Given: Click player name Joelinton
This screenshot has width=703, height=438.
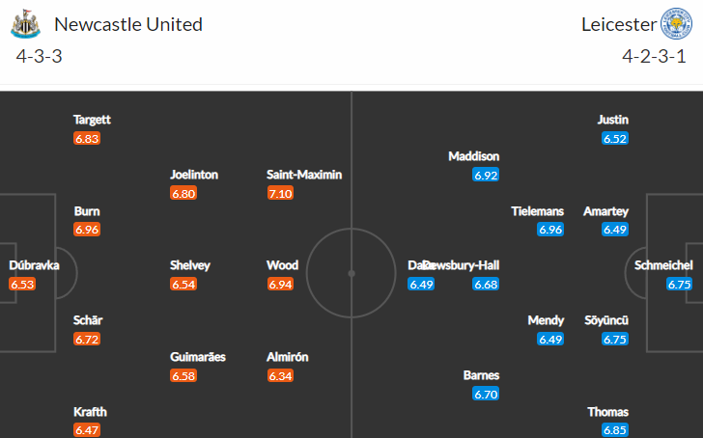Looking at the screenshot, I should [x=194, y=175].
